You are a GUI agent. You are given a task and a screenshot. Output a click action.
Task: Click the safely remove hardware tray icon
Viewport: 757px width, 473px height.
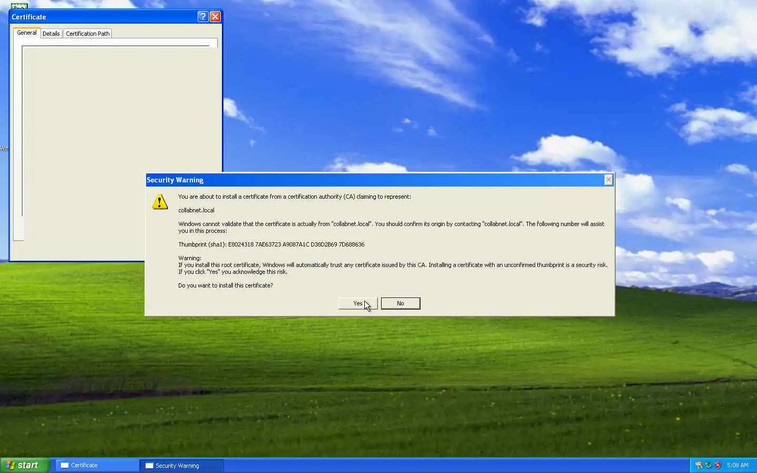point(708,465)
